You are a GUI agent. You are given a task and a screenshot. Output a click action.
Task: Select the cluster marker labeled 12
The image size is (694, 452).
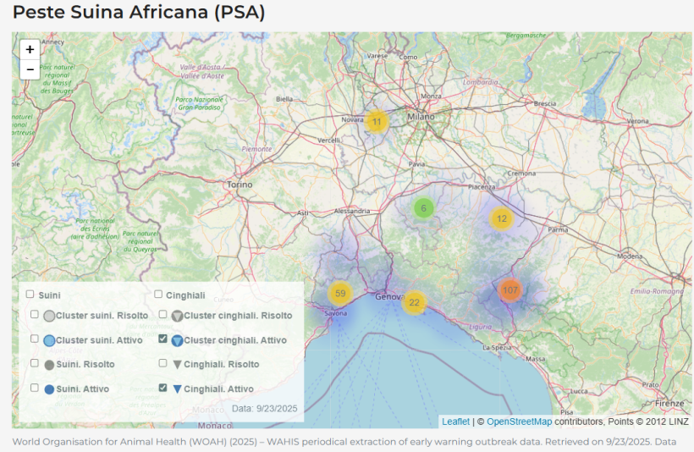tap(502, 218)
